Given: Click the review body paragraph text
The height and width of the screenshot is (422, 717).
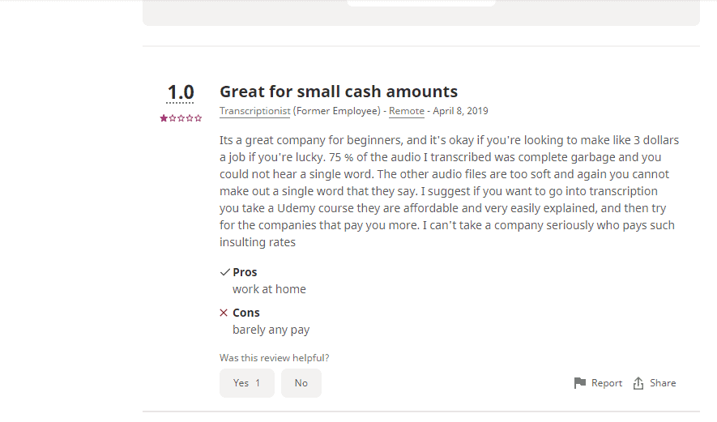Looking at the screenshot, I should 449,191.
